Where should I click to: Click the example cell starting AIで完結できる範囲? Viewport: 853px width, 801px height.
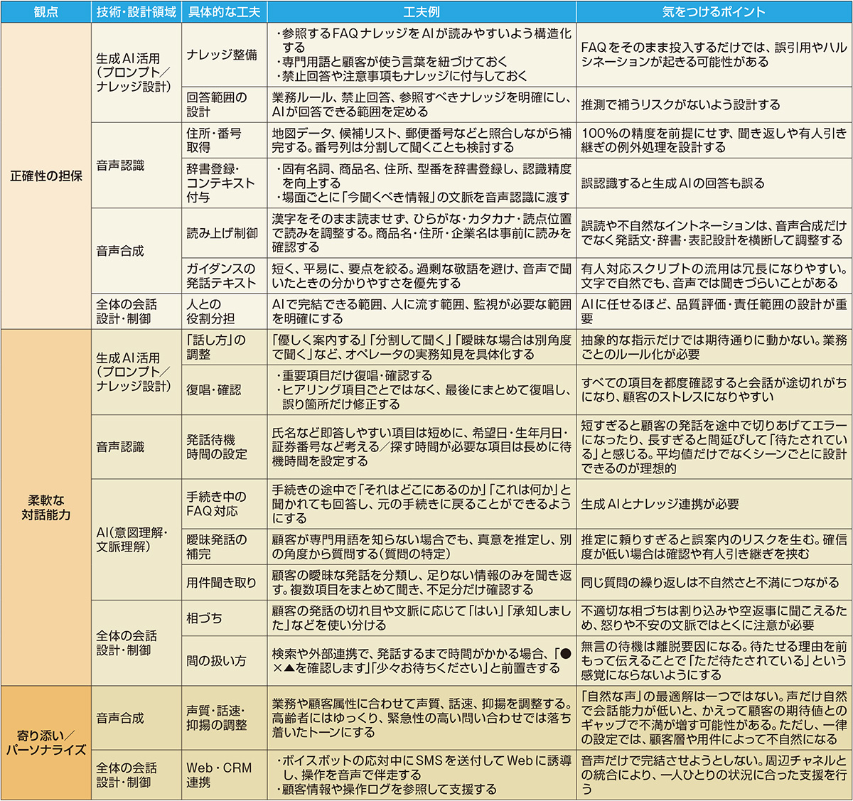click(x=422, y=311)
